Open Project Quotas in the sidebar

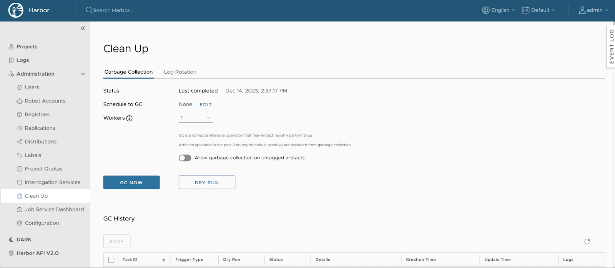click(43, 169)
